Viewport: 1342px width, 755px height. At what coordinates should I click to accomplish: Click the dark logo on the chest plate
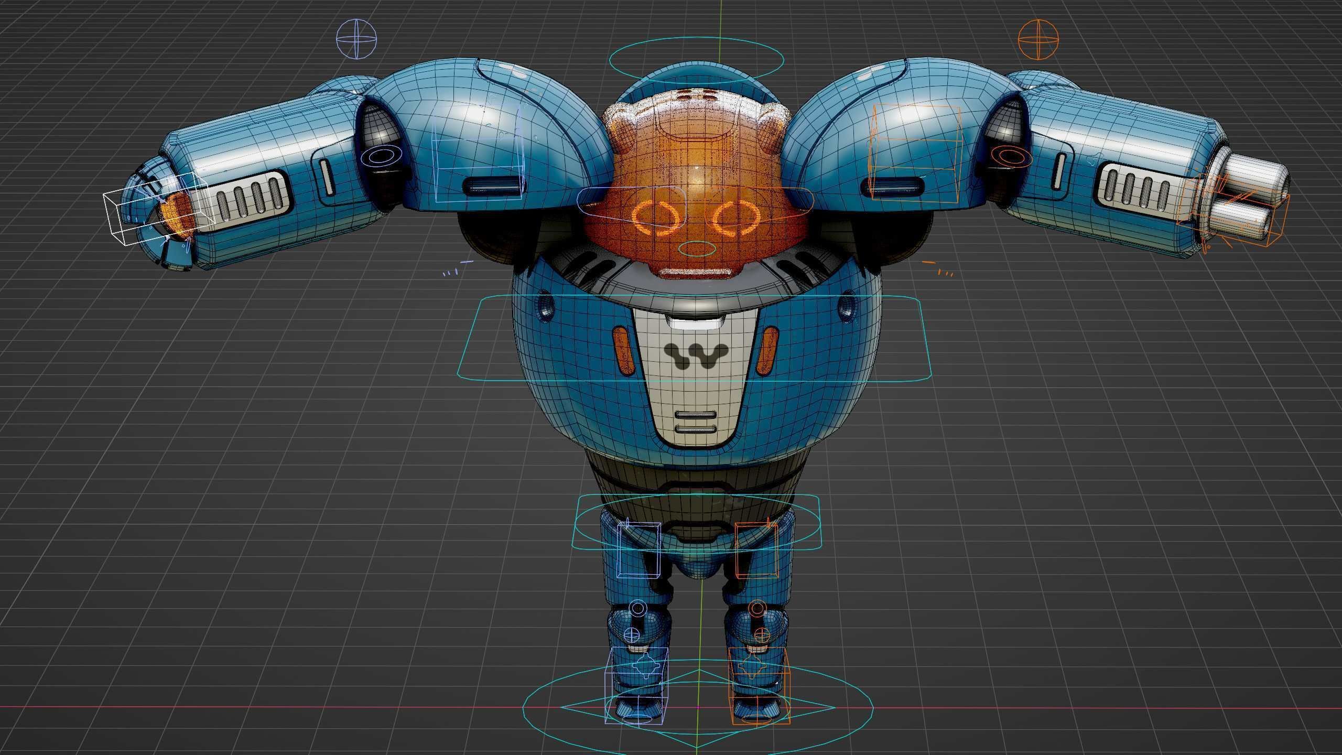pyautogui.click(x=696, y=355)
